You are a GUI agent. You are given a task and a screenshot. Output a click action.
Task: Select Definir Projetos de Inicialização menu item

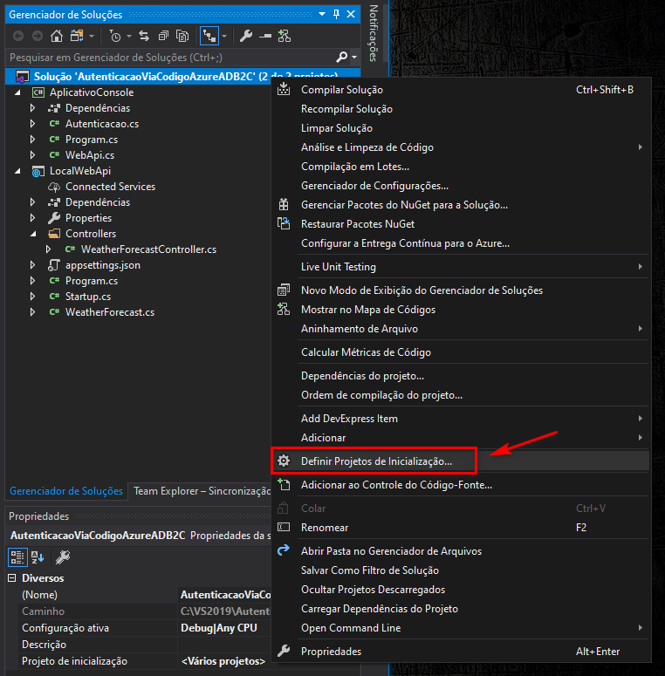click(x=376, y=461)
